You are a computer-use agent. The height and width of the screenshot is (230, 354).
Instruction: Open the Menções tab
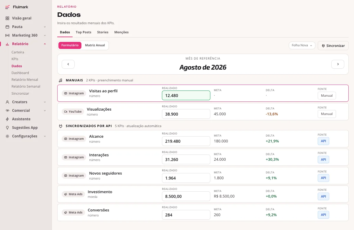point(122,32)
